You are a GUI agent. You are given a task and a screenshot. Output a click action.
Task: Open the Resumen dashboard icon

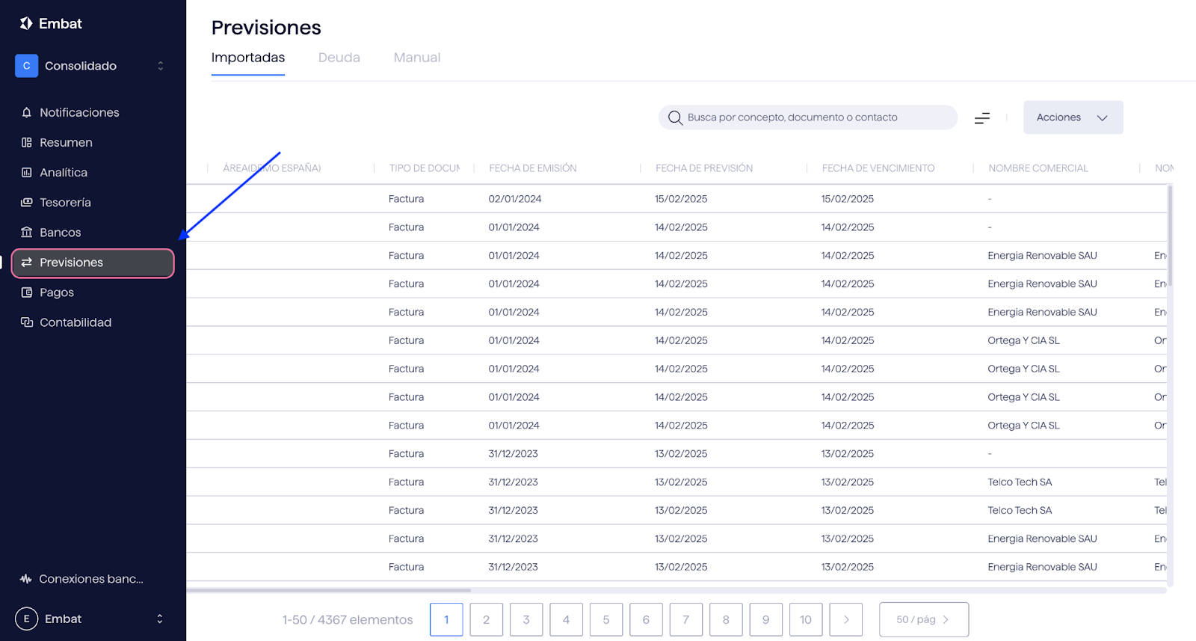point(27,142)
